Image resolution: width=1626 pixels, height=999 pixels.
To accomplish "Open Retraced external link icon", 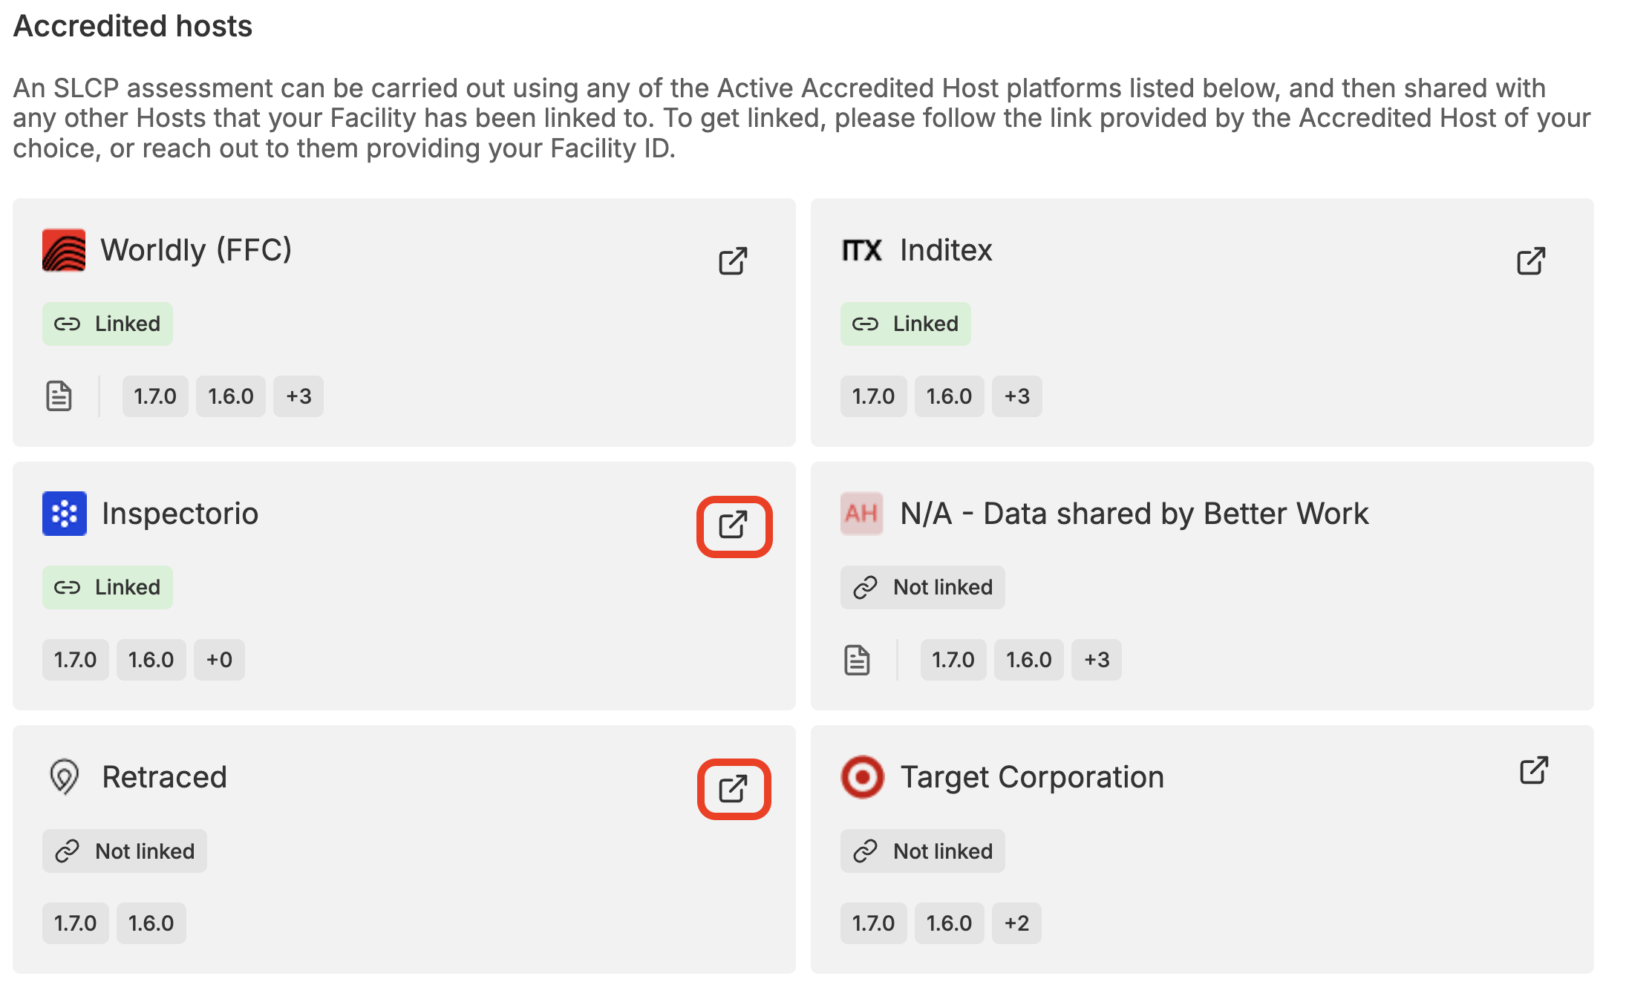I will 734,789.
